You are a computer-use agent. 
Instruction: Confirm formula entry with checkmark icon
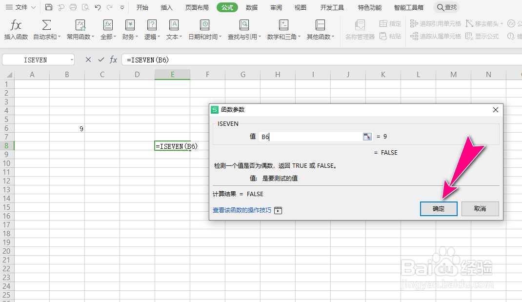pyautogui.click(x=101, y=60)
